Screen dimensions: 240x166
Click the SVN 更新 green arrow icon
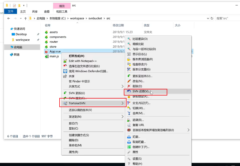click(65, 93)
